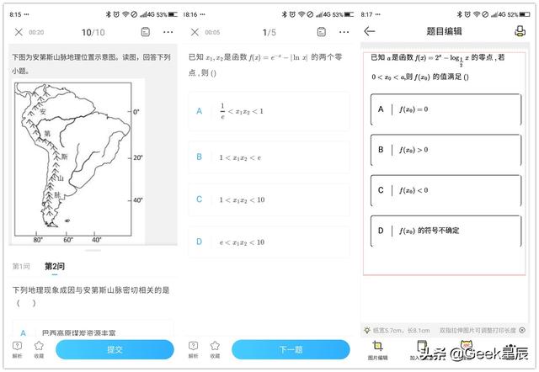539x372 pixels.
Task: Select option D f(x0) 的符号不确定
Action: 446,231
